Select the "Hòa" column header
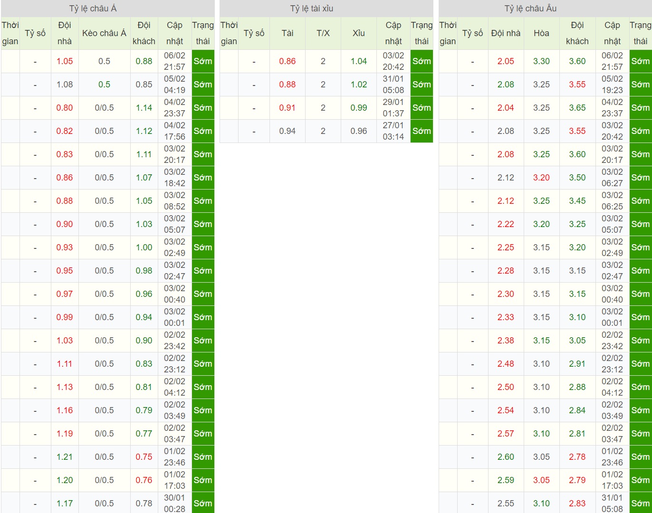Viewport: 652px width, 513px height. pos(541,33)
